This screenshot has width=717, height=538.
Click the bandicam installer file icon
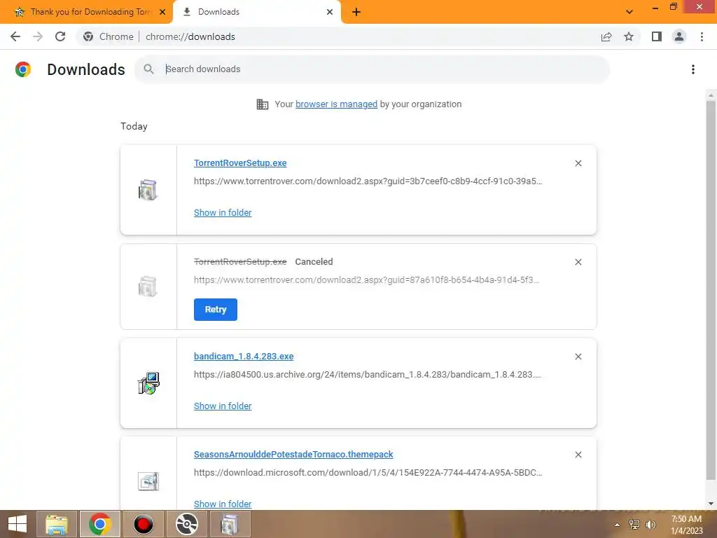pyautogui.click(x=148, y=383)
